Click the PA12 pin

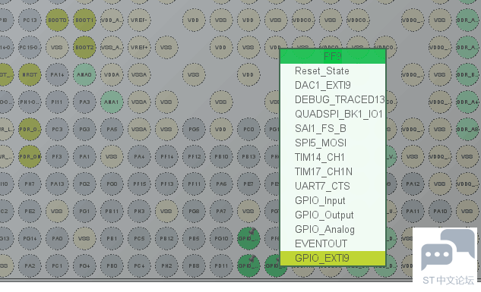(413, 184)
